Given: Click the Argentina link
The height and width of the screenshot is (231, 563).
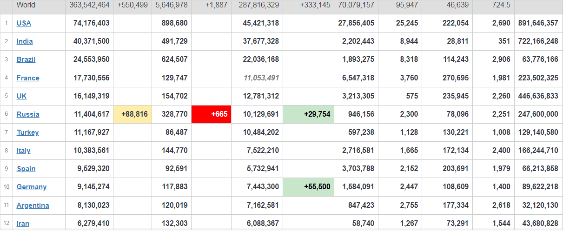Looking at the screenshot, I should 33,205.
